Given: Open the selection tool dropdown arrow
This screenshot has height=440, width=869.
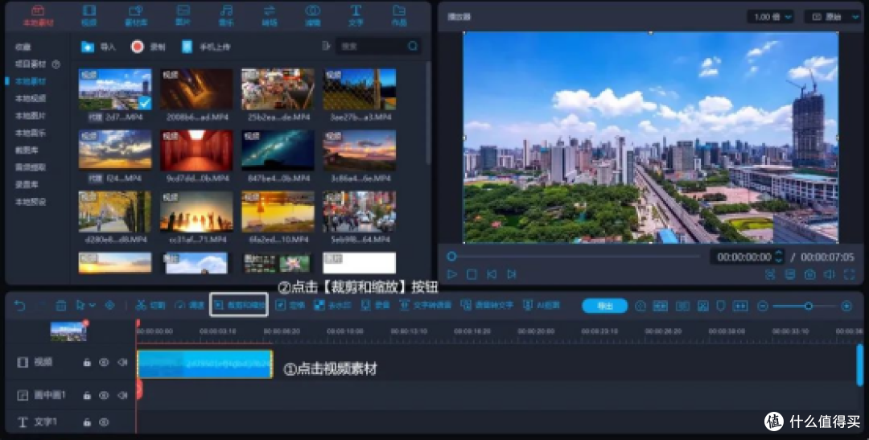Looking at the screenshot, I should 92,306.
